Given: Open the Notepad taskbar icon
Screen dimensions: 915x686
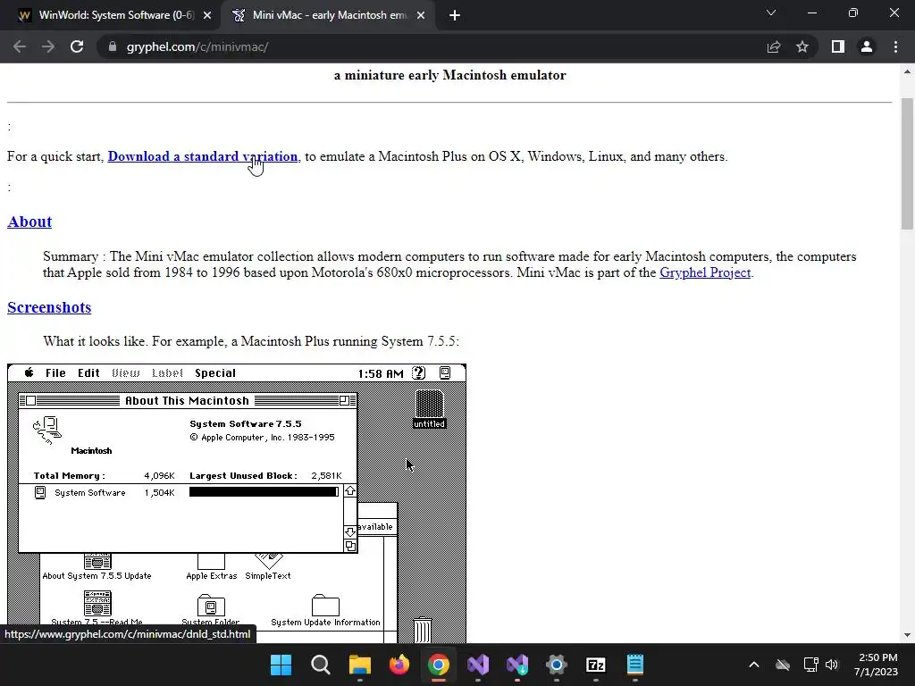Looking at the screenshot, I should click(x=635, y=665).
